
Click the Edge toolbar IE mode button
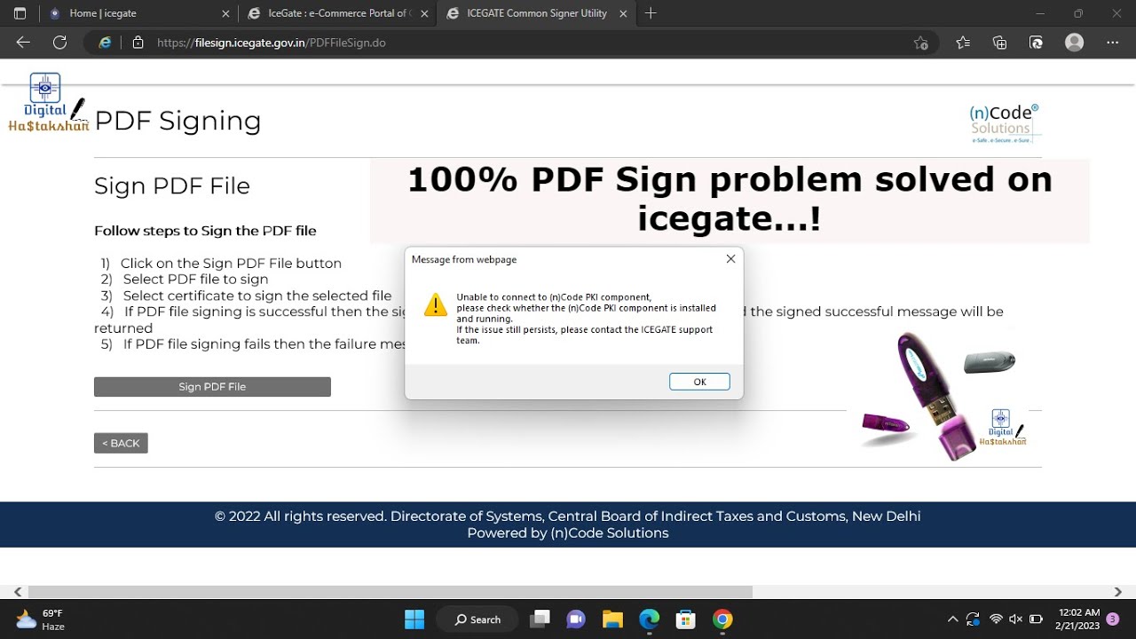click(1036, 43)
